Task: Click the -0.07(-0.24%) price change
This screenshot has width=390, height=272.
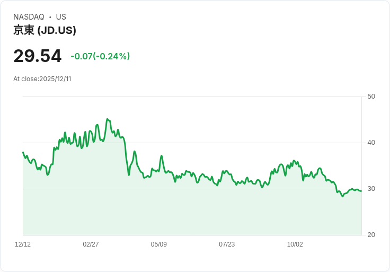Action: point(100,56)
